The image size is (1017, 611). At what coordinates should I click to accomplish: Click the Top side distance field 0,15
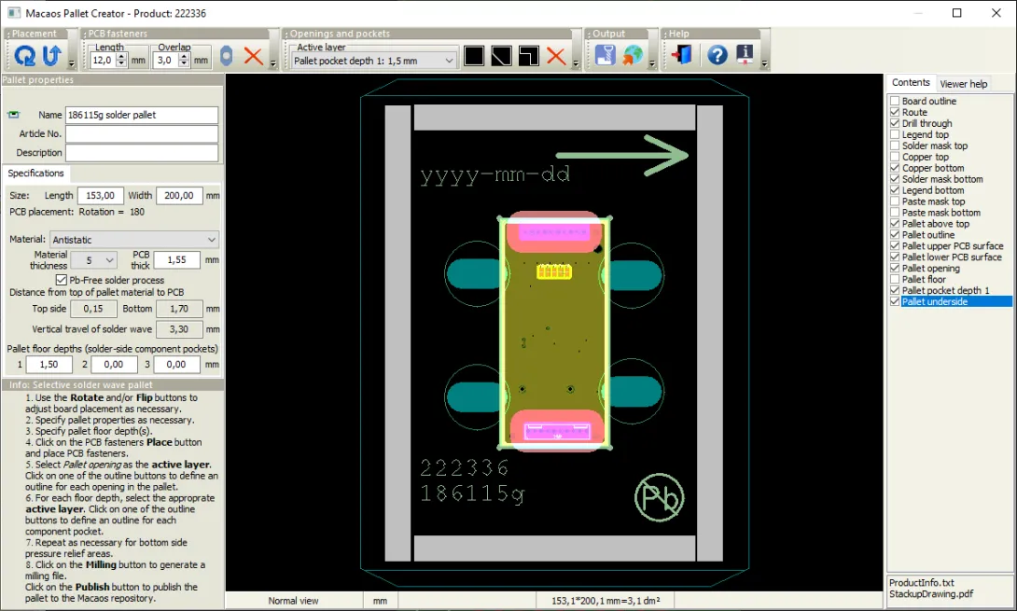click(x=93, y=309)
